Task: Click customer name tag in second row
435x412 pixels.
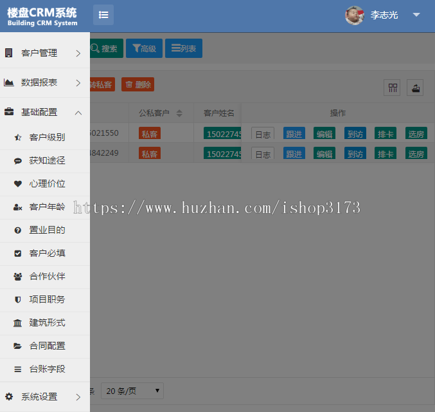Action: click(222, 153)
